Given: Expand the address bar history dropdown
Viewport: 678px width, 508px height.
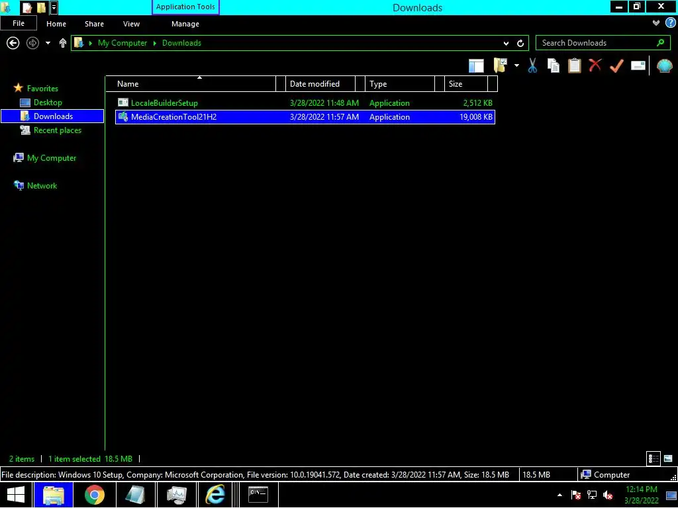Looking at the screenshot, I should (506, 43).
